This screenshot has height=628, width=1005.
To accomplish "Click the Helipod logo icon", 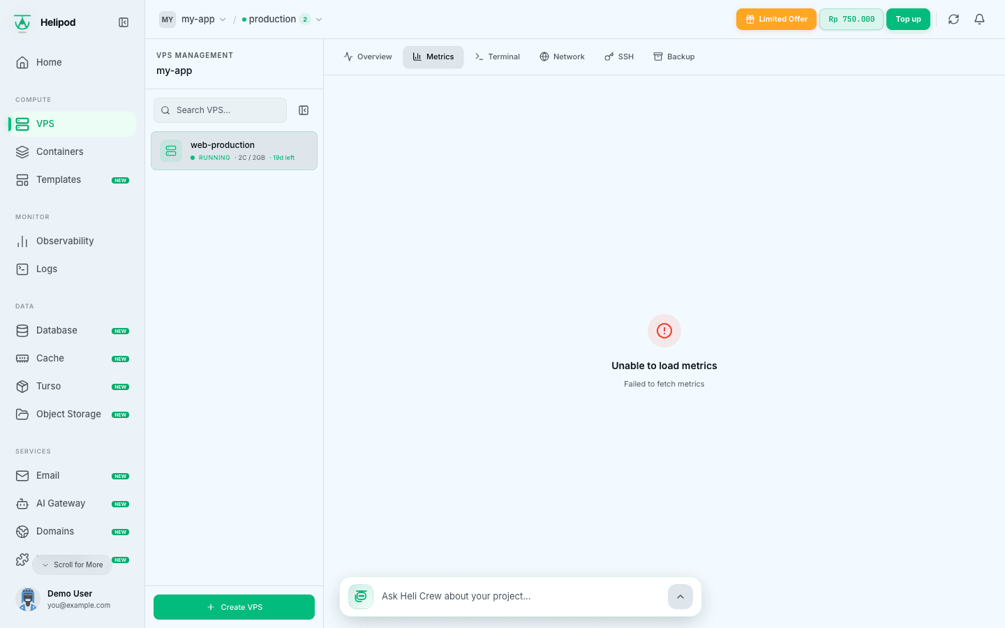I will (x=22, y=23).
